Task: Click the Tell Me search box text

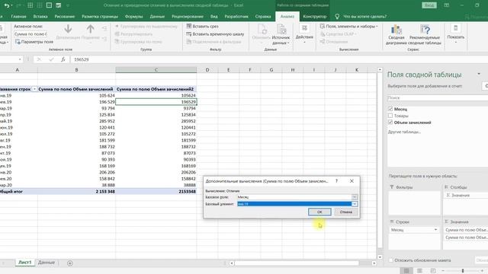Action: coord(364,17)
